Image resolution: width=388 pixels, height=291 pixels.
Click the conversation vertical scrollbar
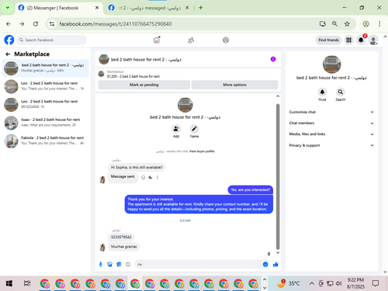point(278,176)
